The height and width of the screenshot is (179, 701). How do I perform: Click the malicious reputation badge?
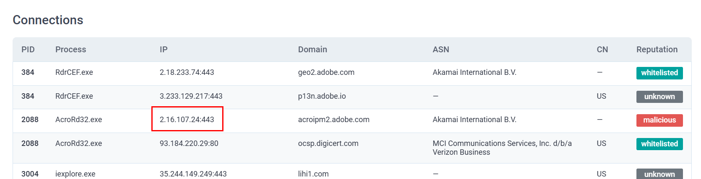click(659, 120)
